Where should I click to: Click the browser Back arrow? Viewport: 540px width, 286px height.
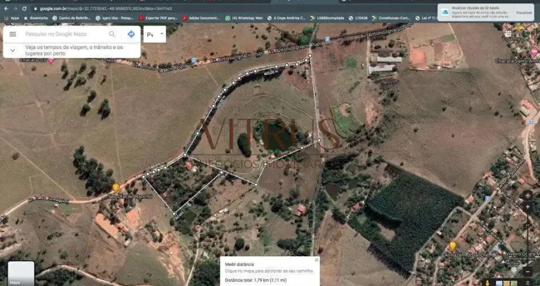coord(6,9)
